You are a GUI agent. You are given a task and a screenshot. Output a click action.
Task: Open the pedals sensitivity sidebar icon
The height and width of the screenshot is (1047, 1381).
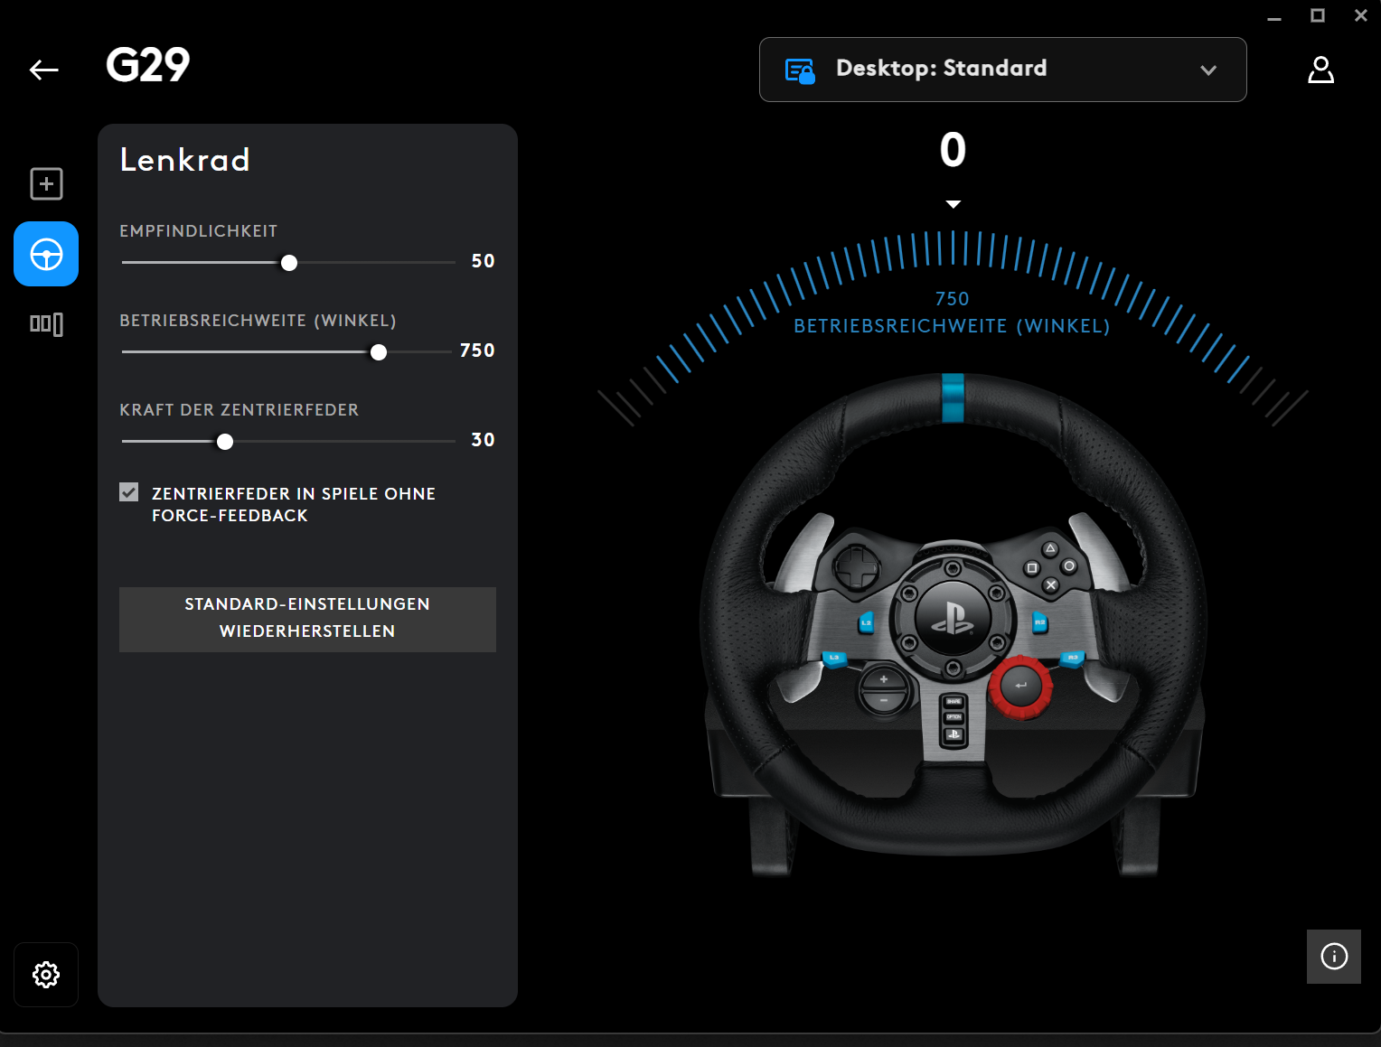pyautogui.click(x=46, y=323)
